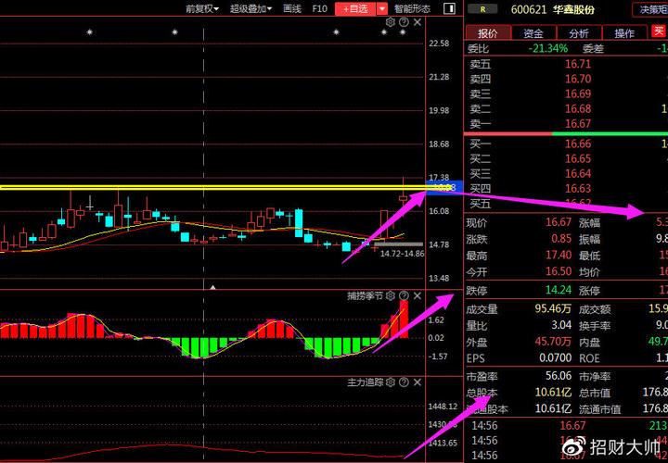Screen dimensions: 668x463
Task: Click the 跌停 value 14.24
Action: [559, 291]
